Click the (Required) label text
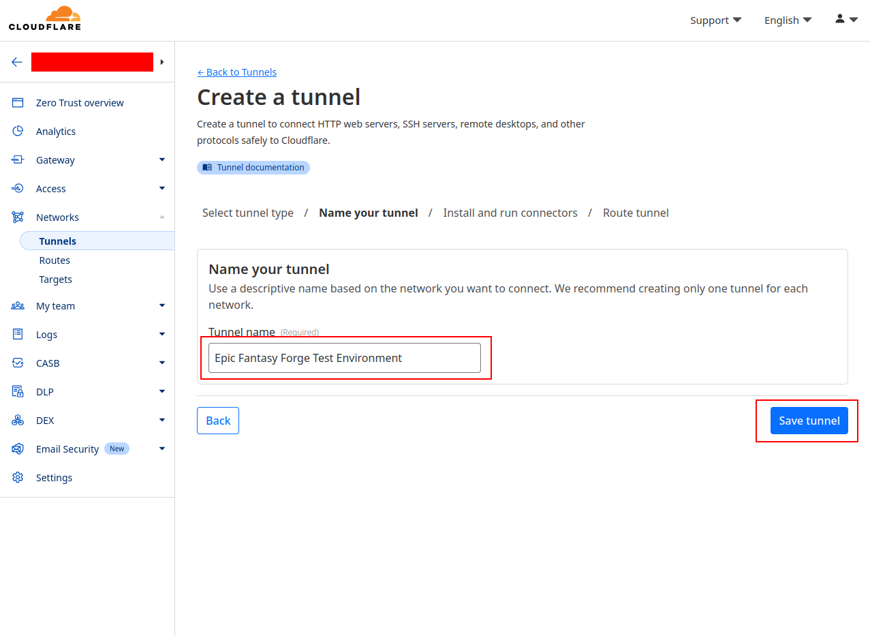The height and width of the screenshot is (636, 870). 300,333
